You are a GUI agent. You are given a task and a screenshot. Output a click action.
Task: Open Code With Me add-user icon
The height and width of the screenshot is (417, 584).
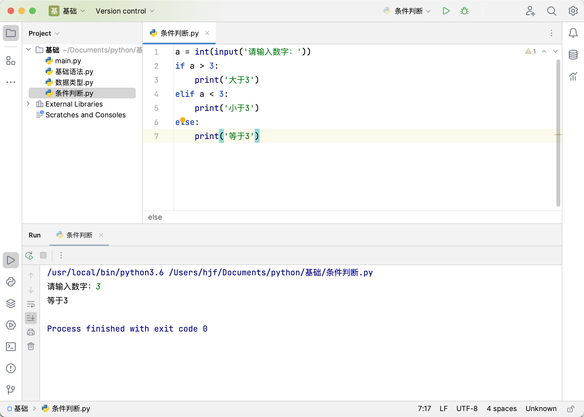click(x=530, y=11)
